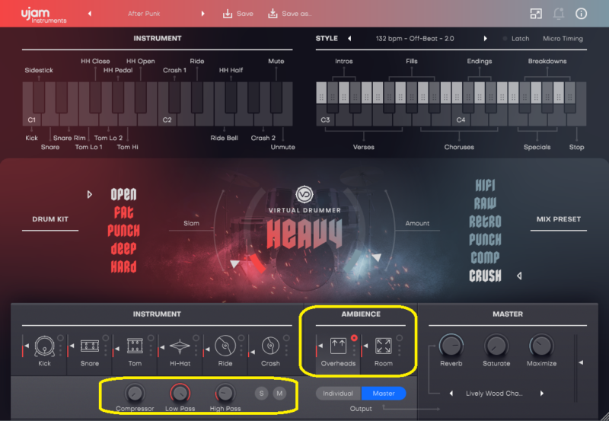Select the Ride cymbal channel icon

tap(225, 346)
